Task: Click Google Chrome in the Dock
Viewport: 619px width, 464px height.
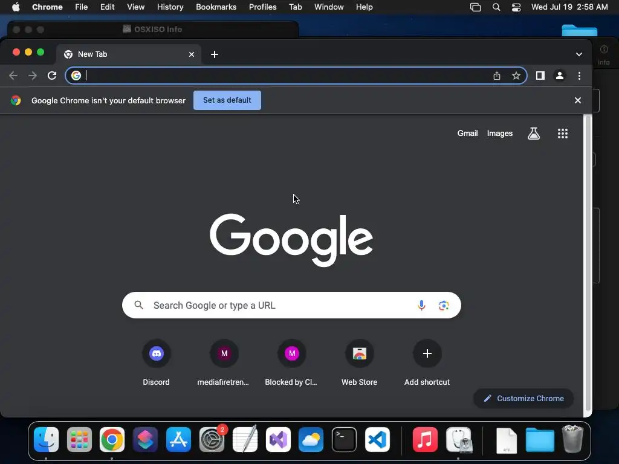Action: click(x=112, y=440)
